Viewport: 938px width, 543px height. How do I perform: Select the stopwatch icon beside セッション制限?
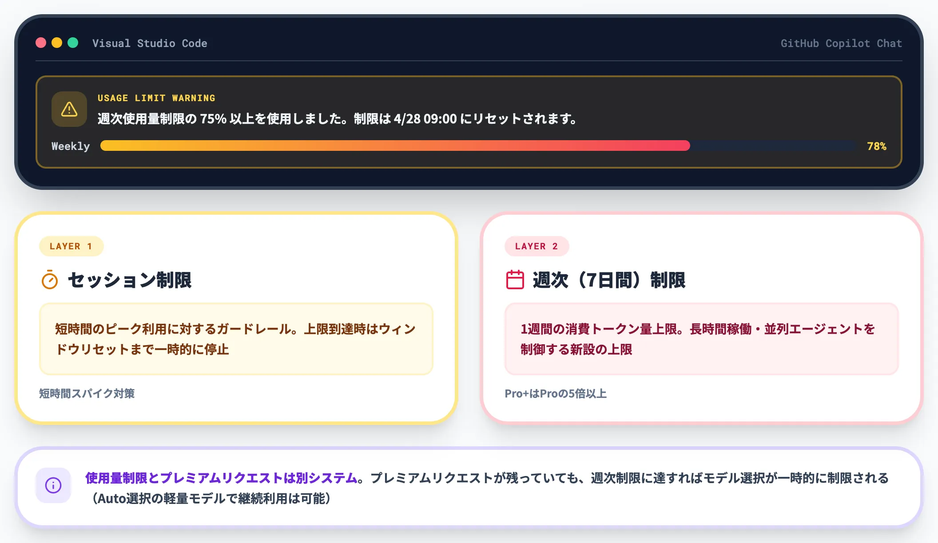coord(50,280)
